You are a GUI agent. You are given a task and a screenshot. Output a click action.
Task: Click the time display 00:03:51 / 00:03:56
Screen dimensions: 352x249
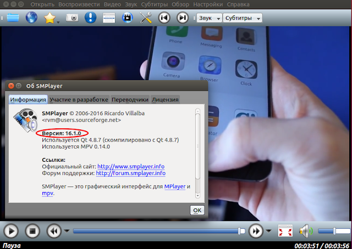(x=322, y=246)
